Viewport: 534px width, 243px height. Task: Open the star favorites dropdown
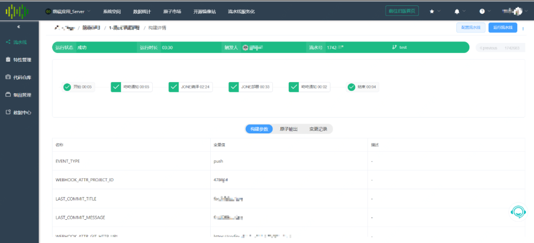435,11
